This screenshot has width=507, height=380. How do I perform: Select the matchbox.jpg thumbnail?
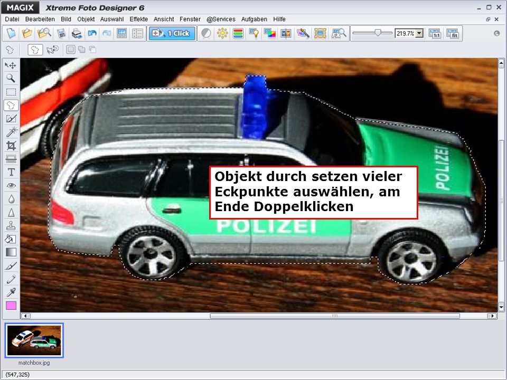click(x=34, y=340)
